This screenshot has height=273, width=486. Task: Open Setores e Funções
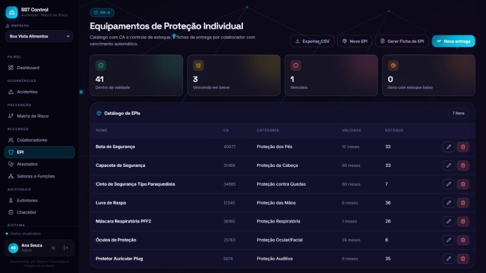[39, 176]
